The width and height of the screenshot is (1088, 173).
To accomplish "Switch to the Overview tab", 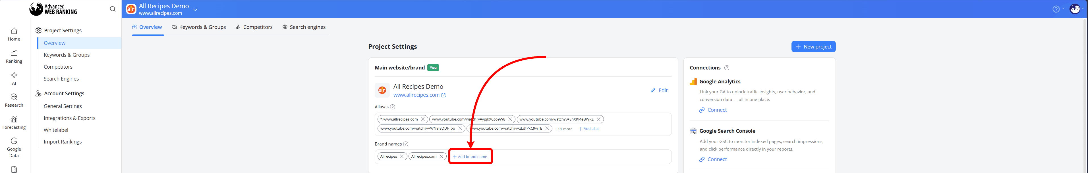I will pos(147,27).
